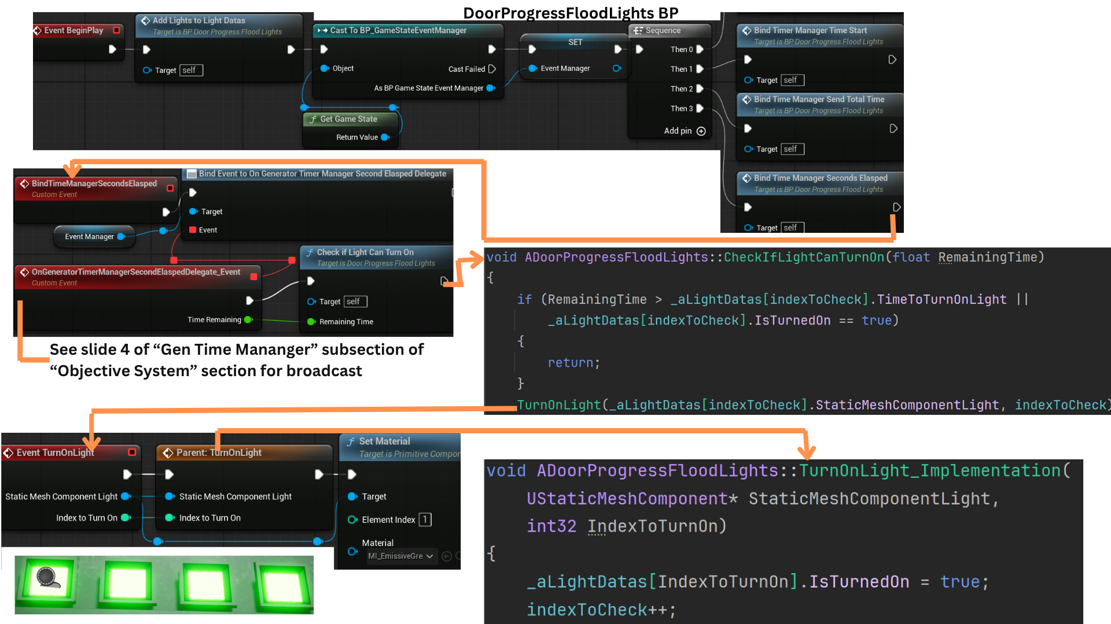The width and height of the screenshot is (1111, 624).
Task: Click the Element Index input field
Action: point(425,519)
